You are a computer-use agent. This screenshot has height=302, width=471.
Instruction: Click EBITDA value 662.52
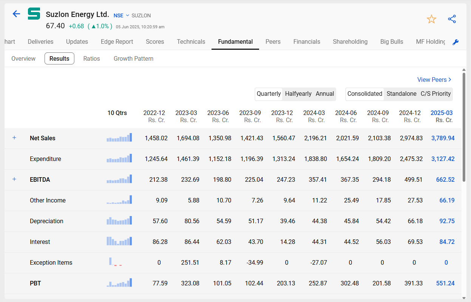coord(445,179)
